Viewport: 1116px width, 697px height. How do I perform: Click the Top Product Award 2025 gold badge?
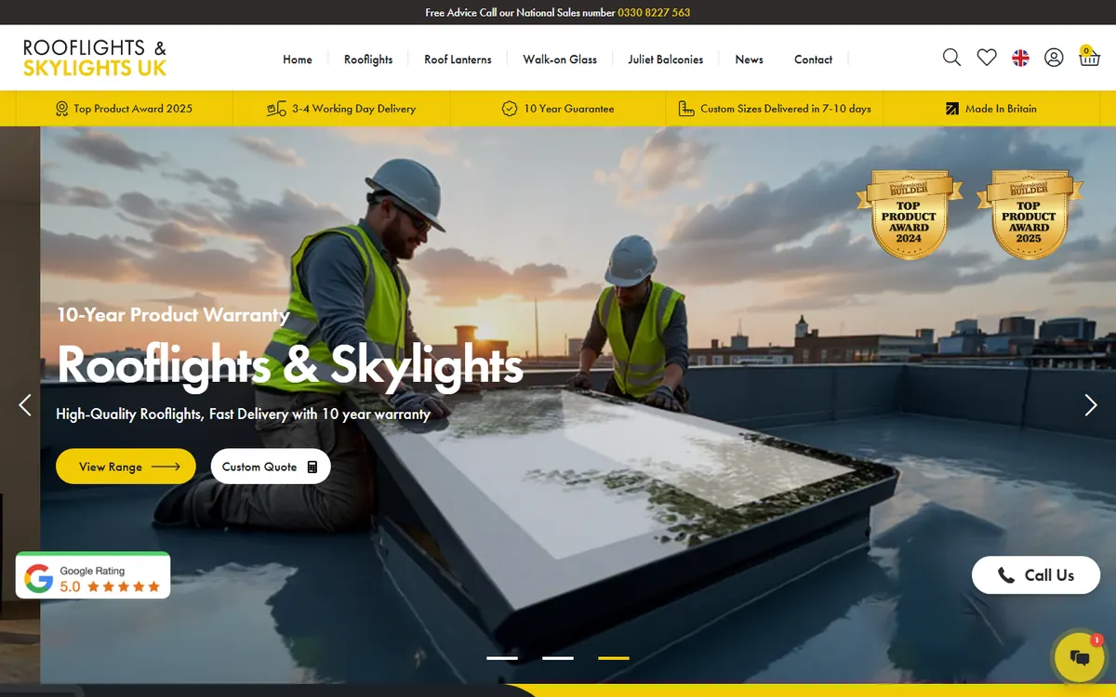click(1029, 215)
